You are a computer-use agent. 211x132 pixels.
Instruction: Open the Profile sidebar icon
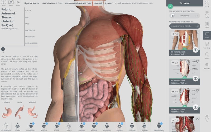[x=207, y=14]
